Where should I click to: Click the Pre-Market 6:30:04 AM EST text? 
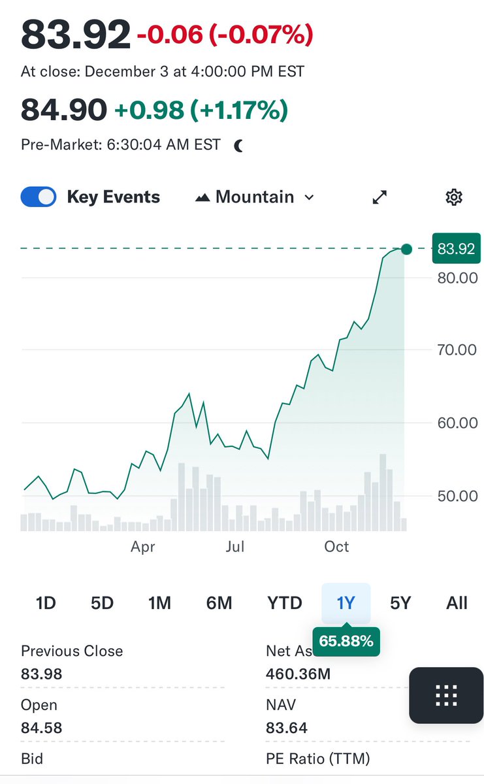point(121,145)
